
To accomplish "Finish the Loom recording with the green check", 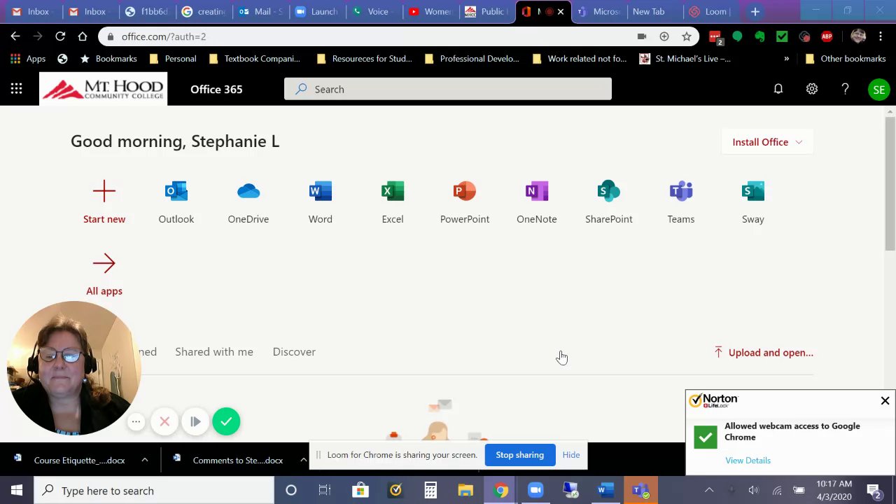I will (x=226, y=421).
